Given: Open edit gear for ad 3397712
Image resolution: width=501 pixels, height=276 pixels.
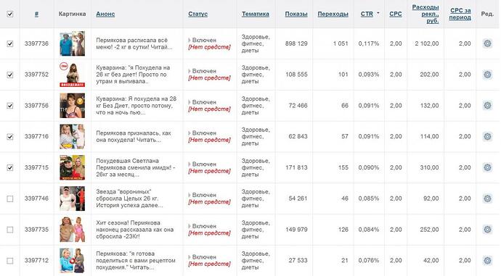Looking at the screenshot, I should (x=487, y=260).
